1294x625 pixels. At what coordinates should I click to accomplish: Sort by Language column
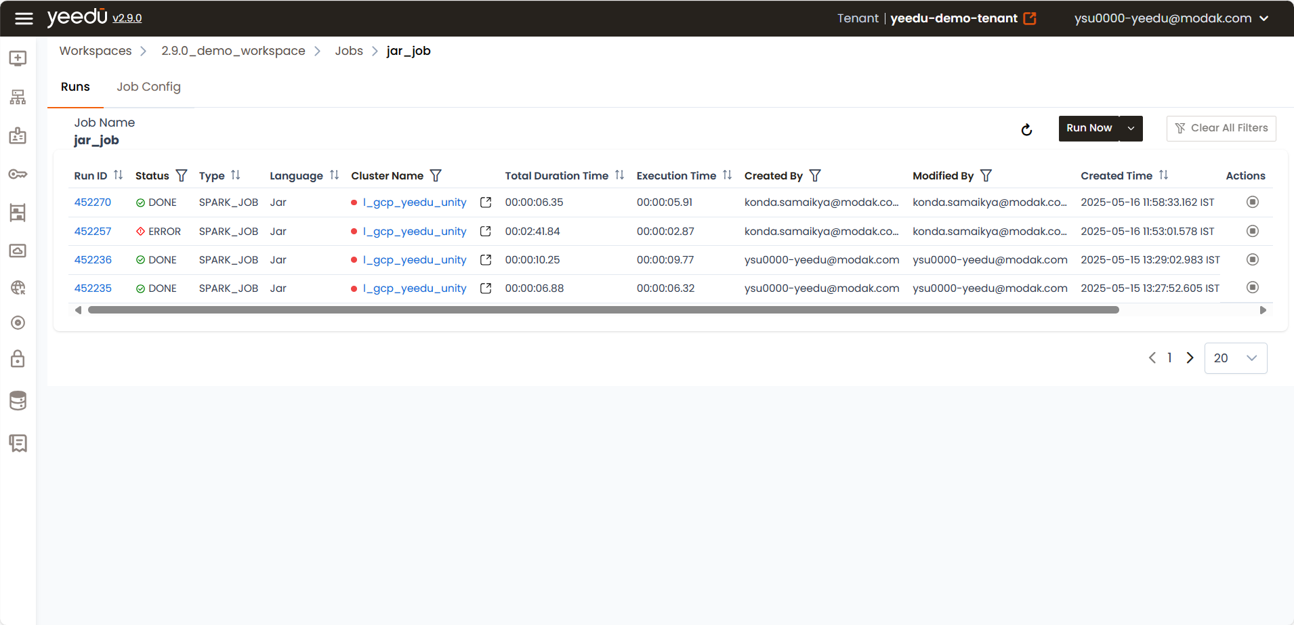click(x=335, y=175)
